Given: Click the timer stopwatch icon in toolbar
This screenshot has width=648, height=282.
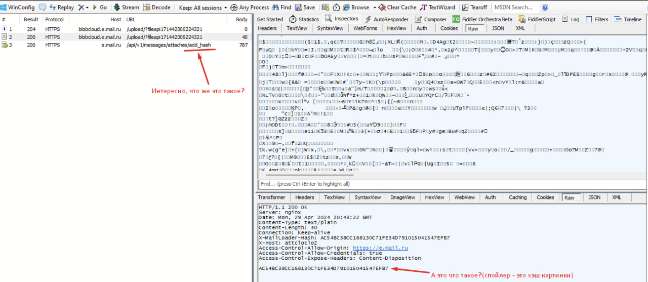Looking at the screenshot, I should 336,8.
